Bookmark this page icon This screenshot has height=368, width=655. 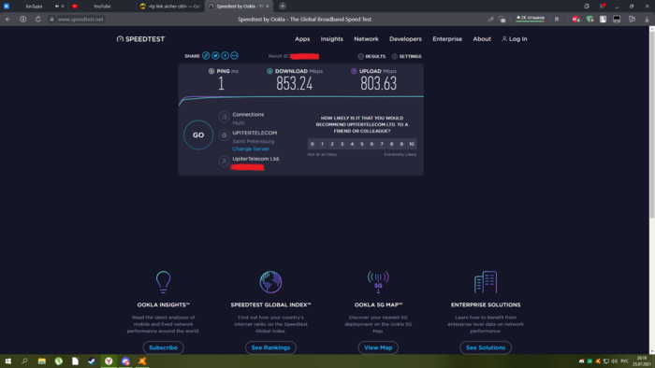[x=557, y=20]
